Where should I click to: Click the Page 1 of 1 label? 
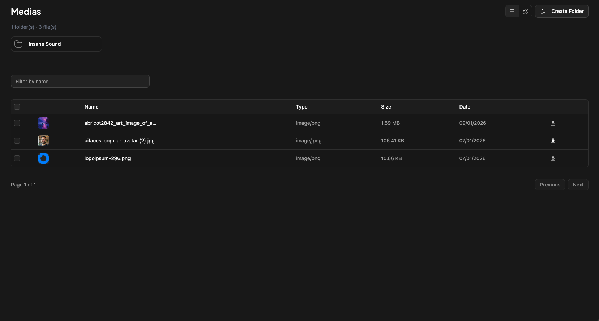click(23, 185)
